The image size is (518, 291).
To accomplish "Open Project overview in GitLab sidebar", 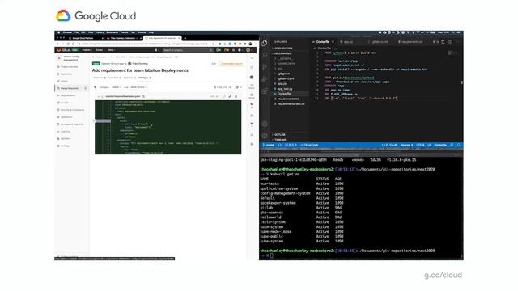I will 69,67.
